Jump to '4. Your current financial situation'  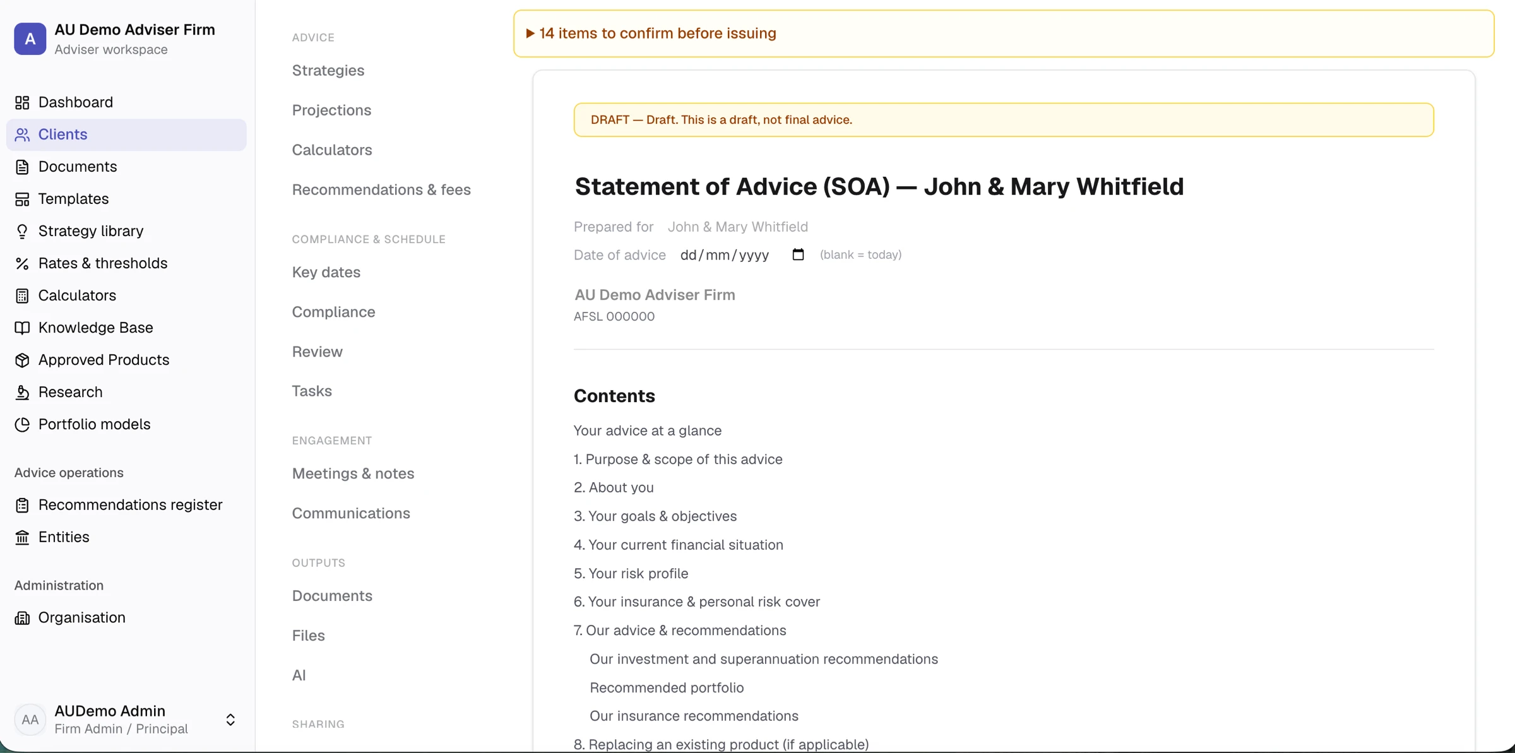click(x=679, y=545)
